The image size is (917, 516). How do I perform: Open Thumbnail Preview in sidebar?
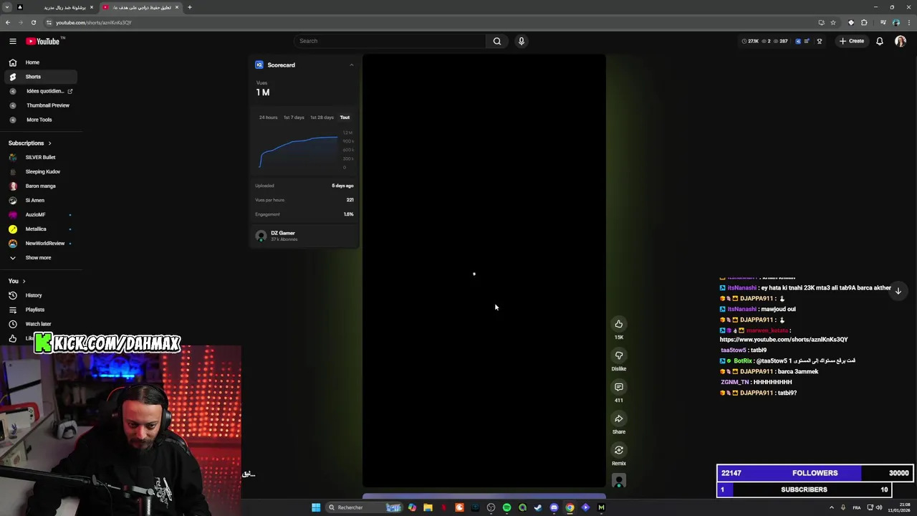[40, 105]
